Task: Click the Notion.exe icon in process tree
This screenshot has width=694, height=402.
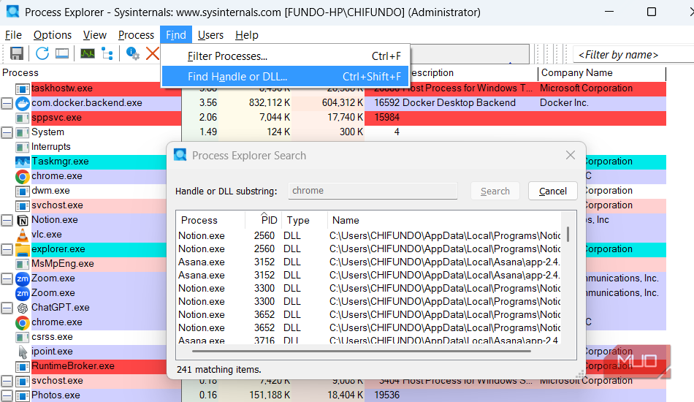Action: (22, 220)
